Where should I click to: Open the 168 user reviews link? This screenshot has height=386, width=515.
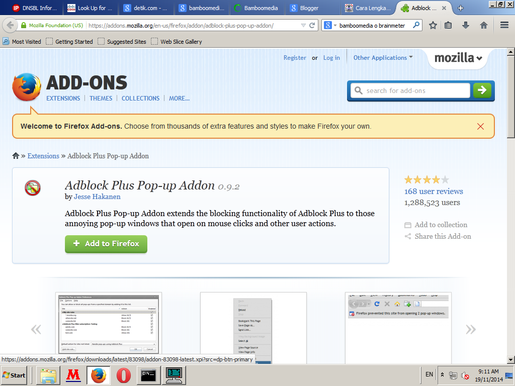(434, 191)
